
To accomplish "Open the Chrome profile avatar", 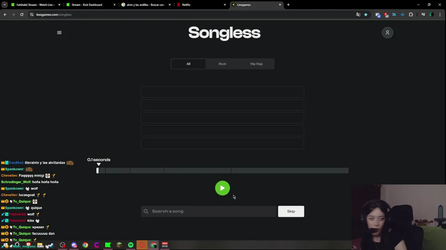I will coord(431,15).
